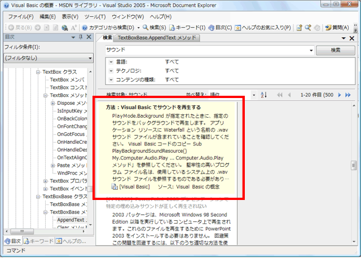The image size is (361, 258).
Task: Click the 質問(A) ask question button
Action: pyautogui.click(x=337, y=28)
